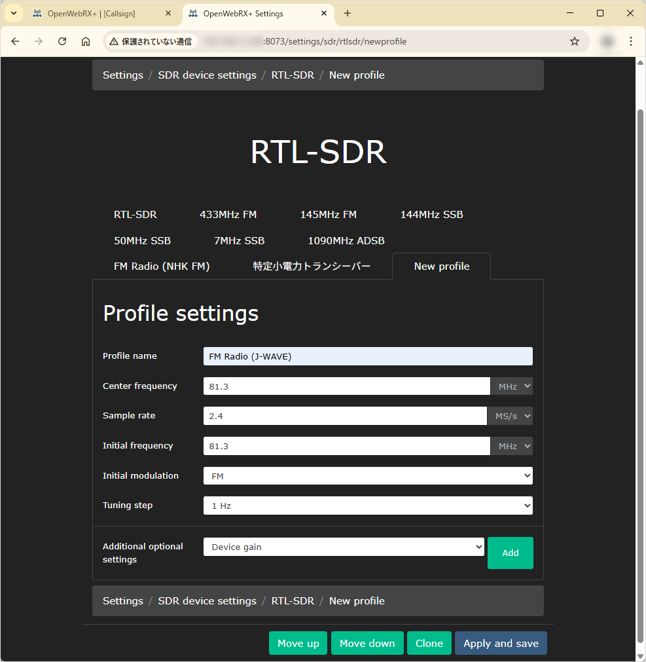Viewport: 646px width, 662px height.
Task: Follow SDR device settings breadcrumb link
Action: coord(207,75)
